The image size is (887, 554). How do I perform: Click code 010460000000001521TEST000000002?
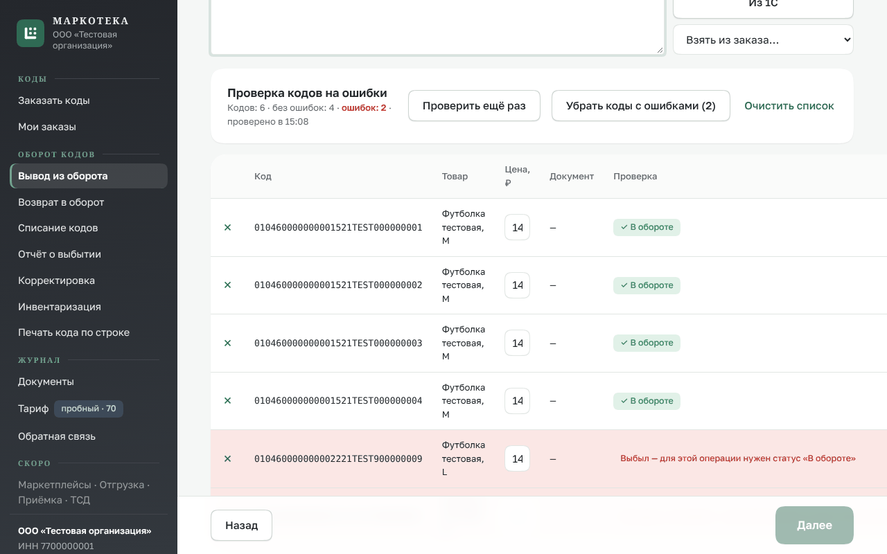tap(338, 285)
